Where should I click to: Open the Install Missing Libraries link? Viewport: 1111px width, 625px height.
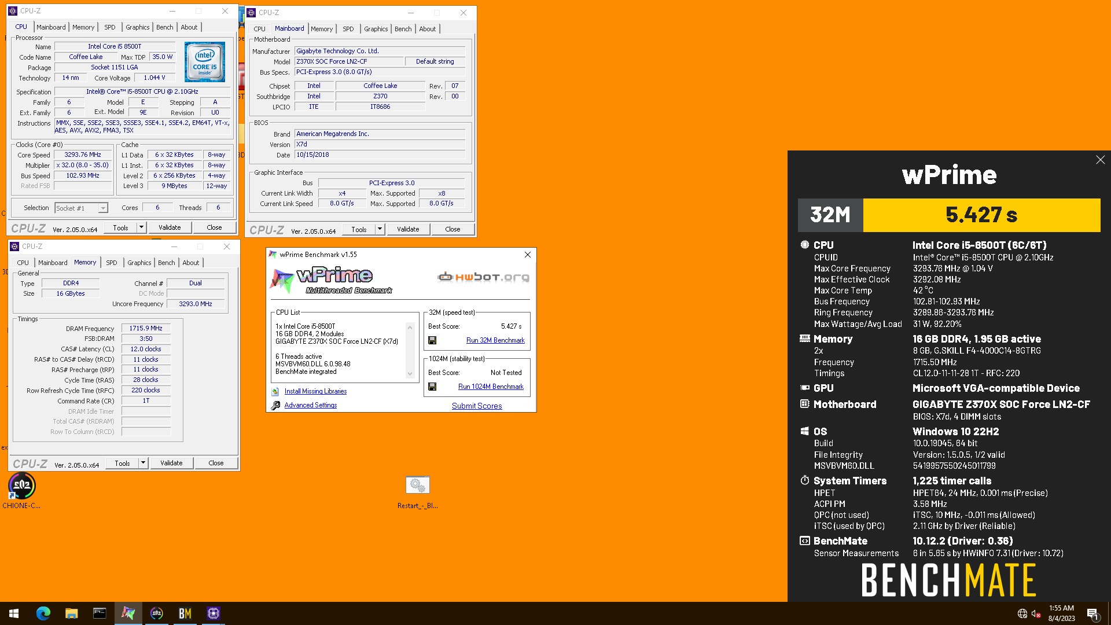[315, 391]
